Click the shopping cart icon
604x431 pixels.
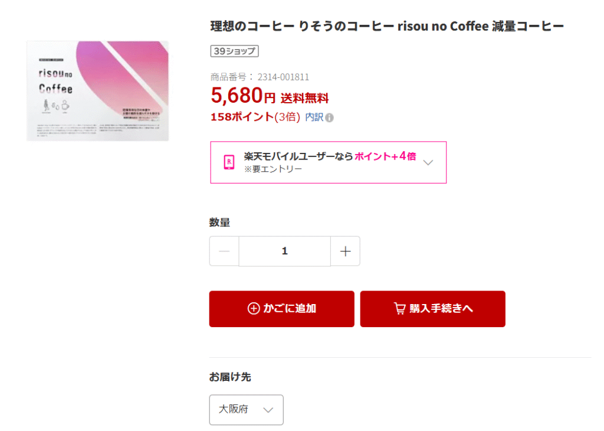pyautogui.click(x=400, y=309)
